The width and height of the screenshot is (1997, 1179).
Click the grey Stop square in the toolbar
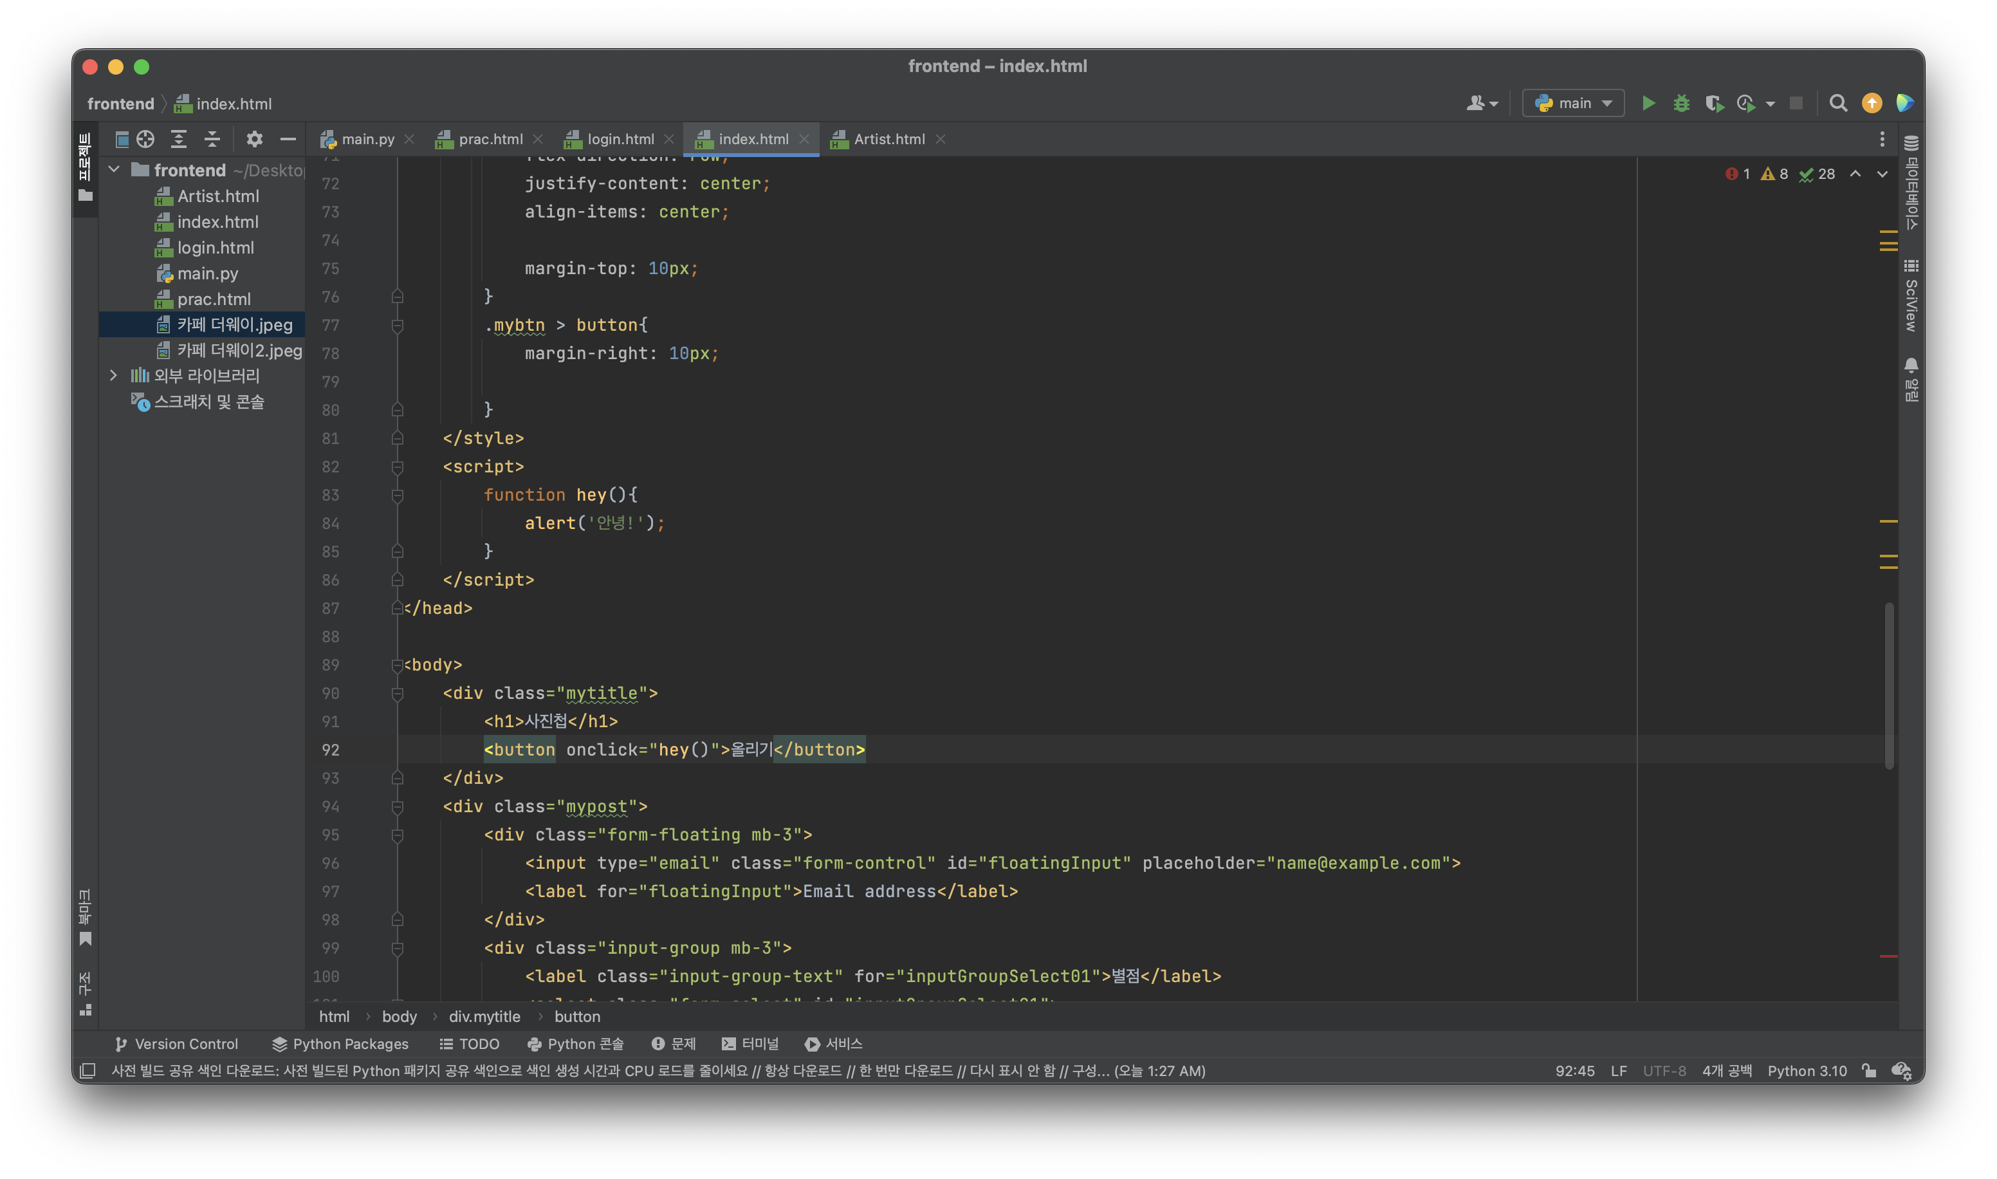click(x=1796, y=103)
